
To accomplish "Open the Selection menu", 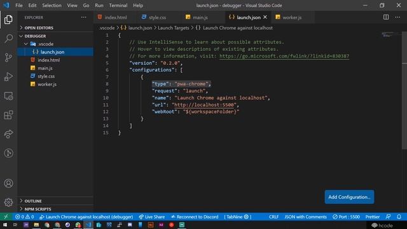I will point(52,5).
